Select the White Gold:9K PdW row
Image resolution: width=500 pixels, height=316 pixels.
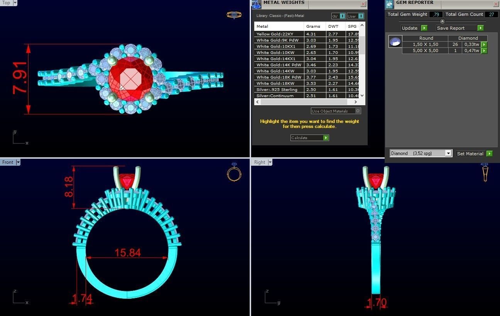coord(307,40)
